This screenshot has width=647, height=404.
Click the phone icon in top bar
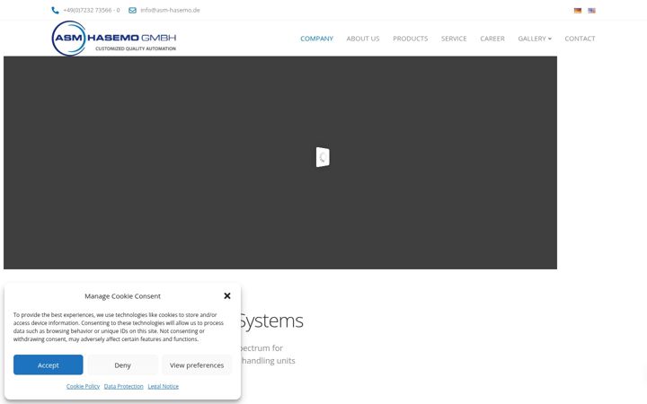(x=55, y=10)
